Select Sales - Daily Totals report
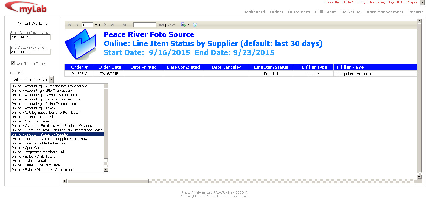Screen dimensions: 427x201 coord(57,156)
